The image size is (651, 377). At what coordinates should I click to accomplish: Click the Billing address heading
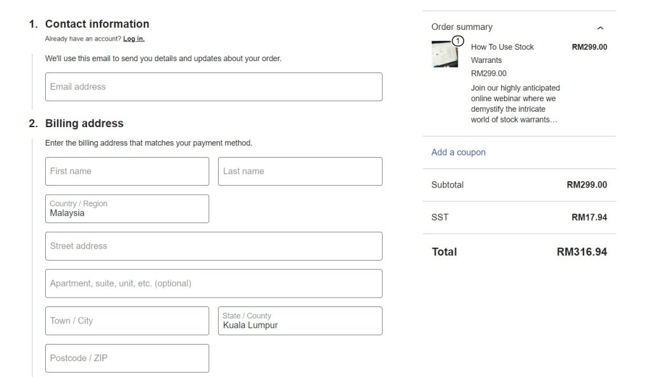[85, 123]
